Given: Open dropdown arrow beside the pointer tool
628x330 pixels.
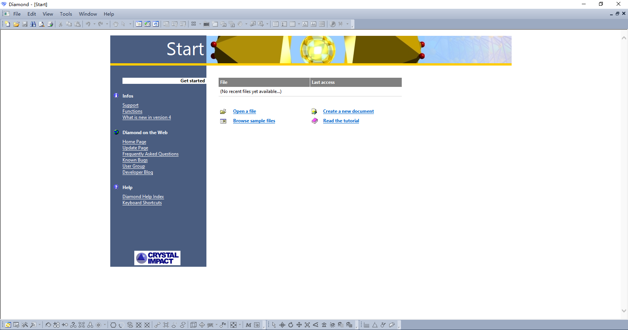Looking at the screenshot, I should click(130, 24).
